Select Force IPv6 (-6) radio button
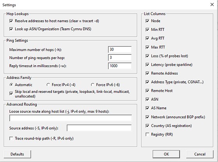 tap(93, 85)
